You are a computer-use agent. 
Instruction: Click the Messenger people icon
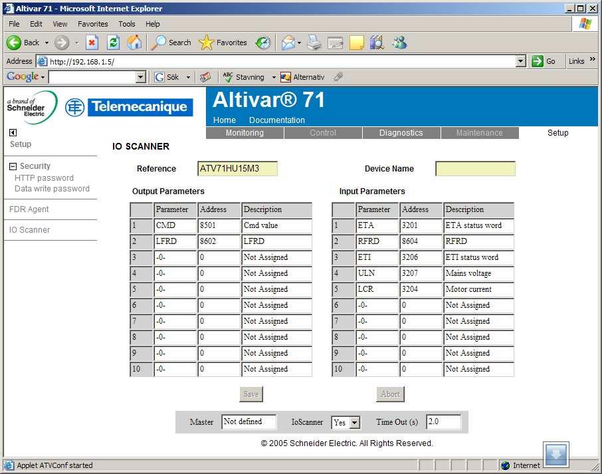click(x=399, y=43)
